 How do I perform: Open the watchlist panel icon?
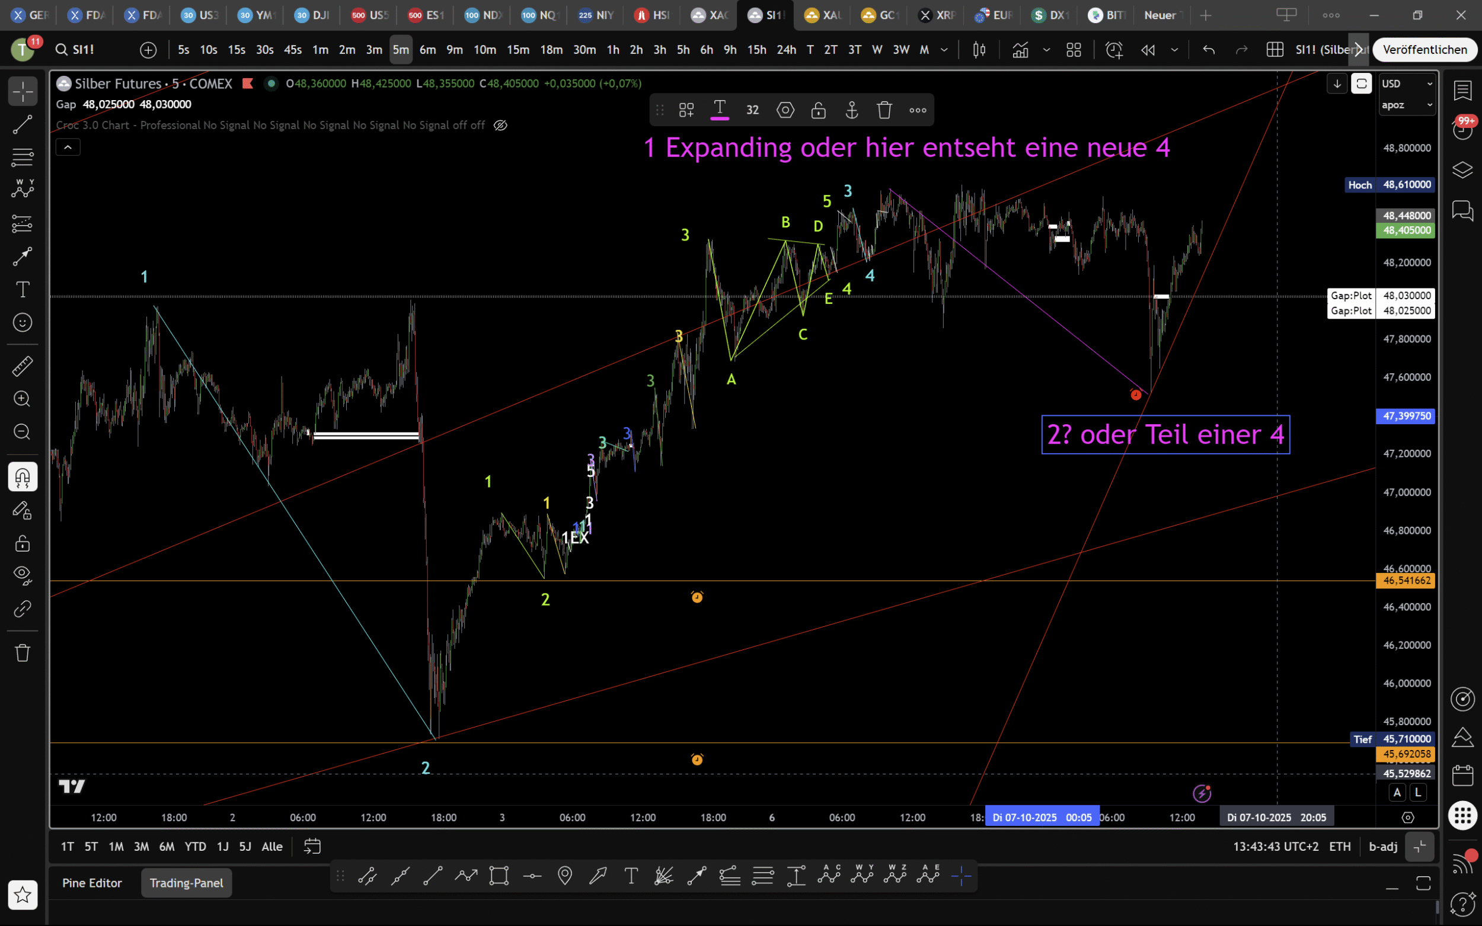tap(1462, 91)
